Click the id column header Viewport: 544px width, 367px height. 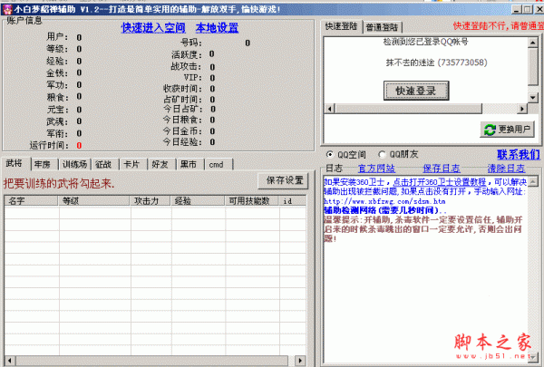(293, 201)
